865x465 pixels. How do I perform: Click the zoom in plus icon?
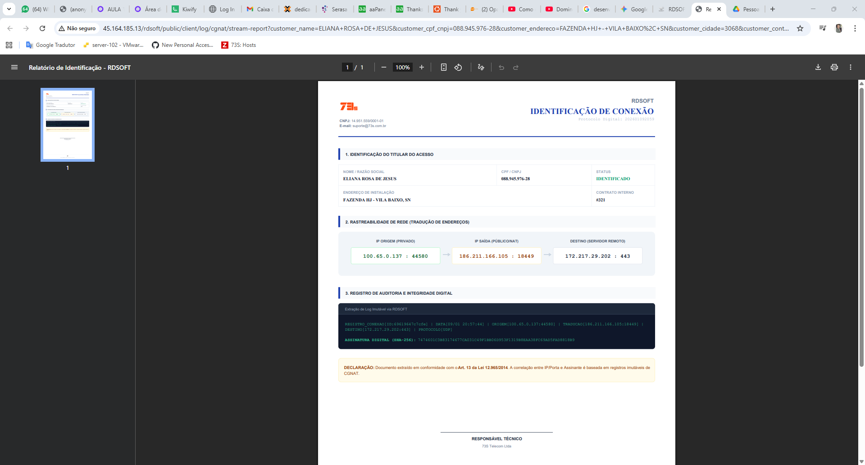pos(422,67)
